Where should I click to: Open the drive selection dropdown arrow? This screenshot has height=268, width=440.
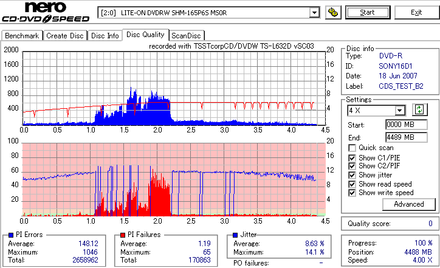click(314, 13)
